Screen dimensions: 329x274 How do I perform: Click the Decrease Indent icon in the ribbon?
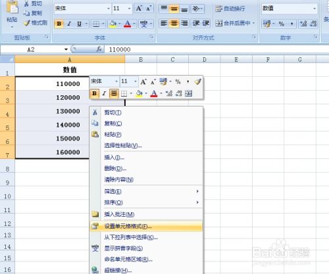click(195, 23)
